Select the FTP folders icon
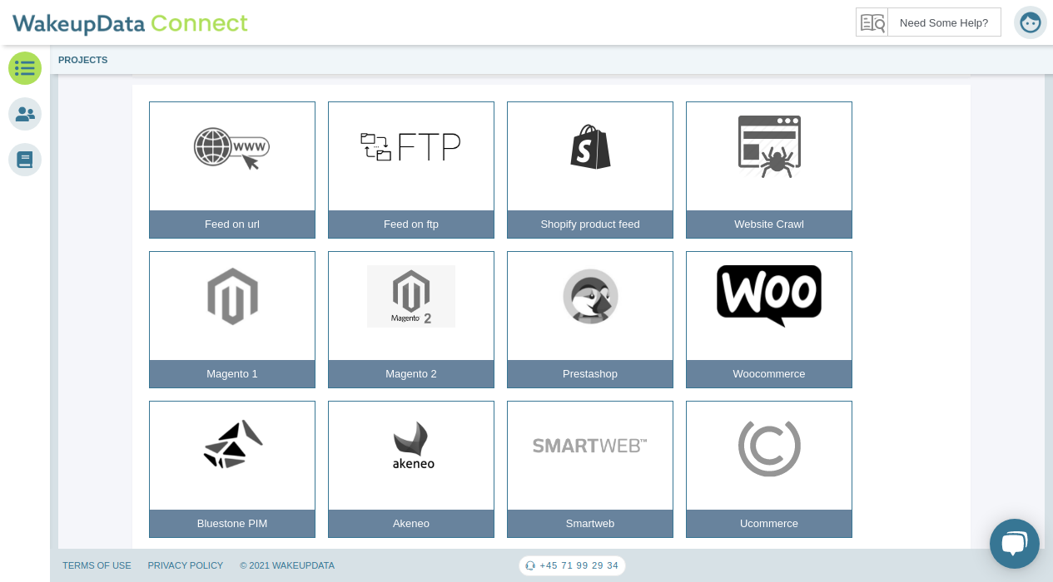The height and width of the screenshot is (582, 1053). [x=410, y=147]
